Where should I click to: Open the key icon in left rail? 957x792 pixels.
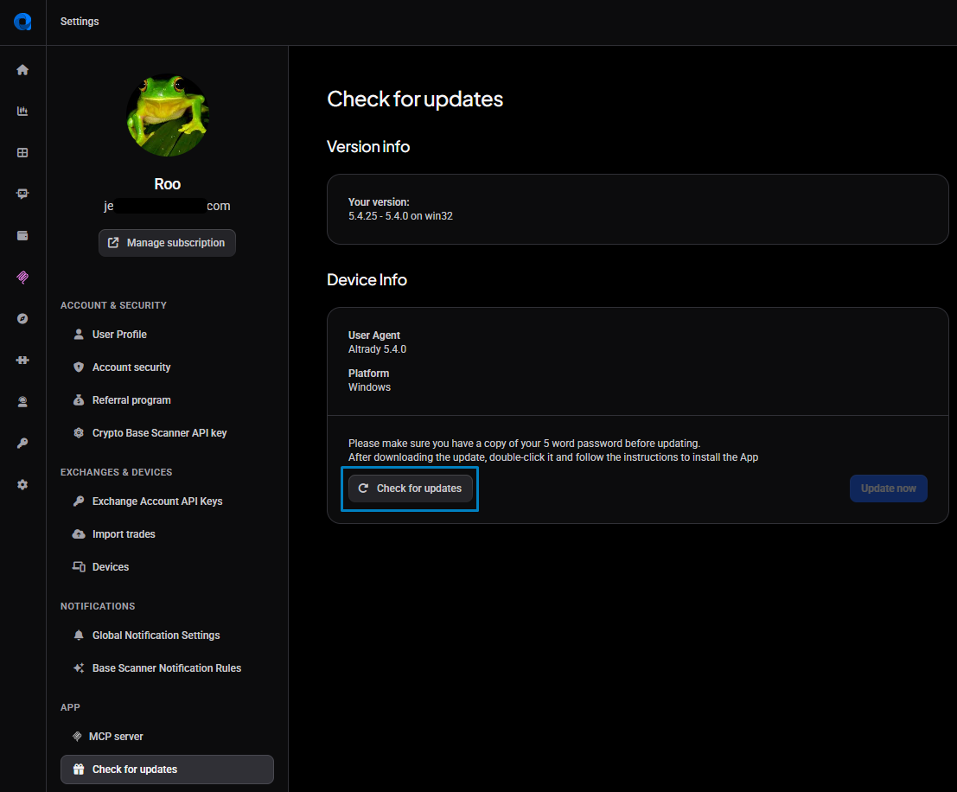click(22, 444)
